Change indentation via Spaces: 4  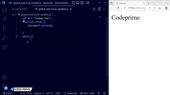(39, 93)
